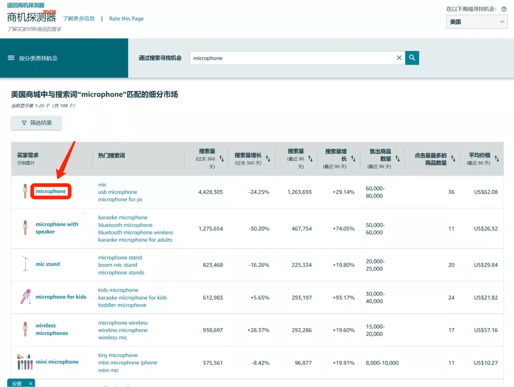Open the microphone niche link
Screen dimensions: 514x387
tap(50, 191)
